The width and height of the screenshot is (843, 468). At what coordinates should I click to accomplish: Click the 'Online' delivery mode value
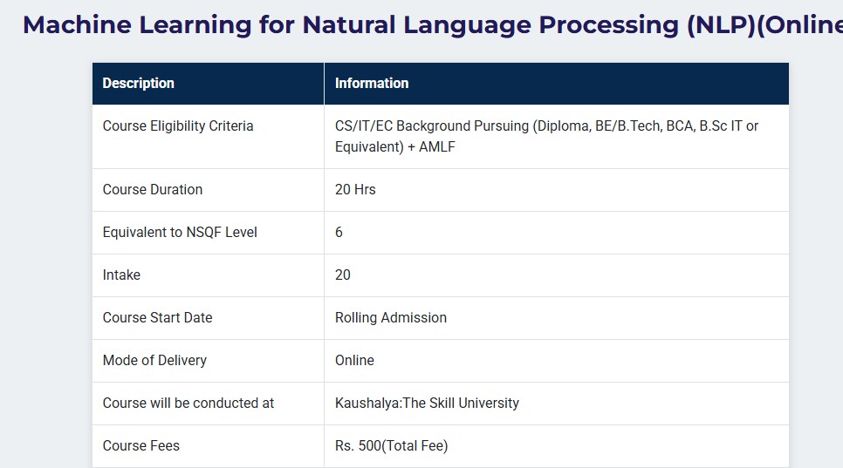(x=354, y=361)
